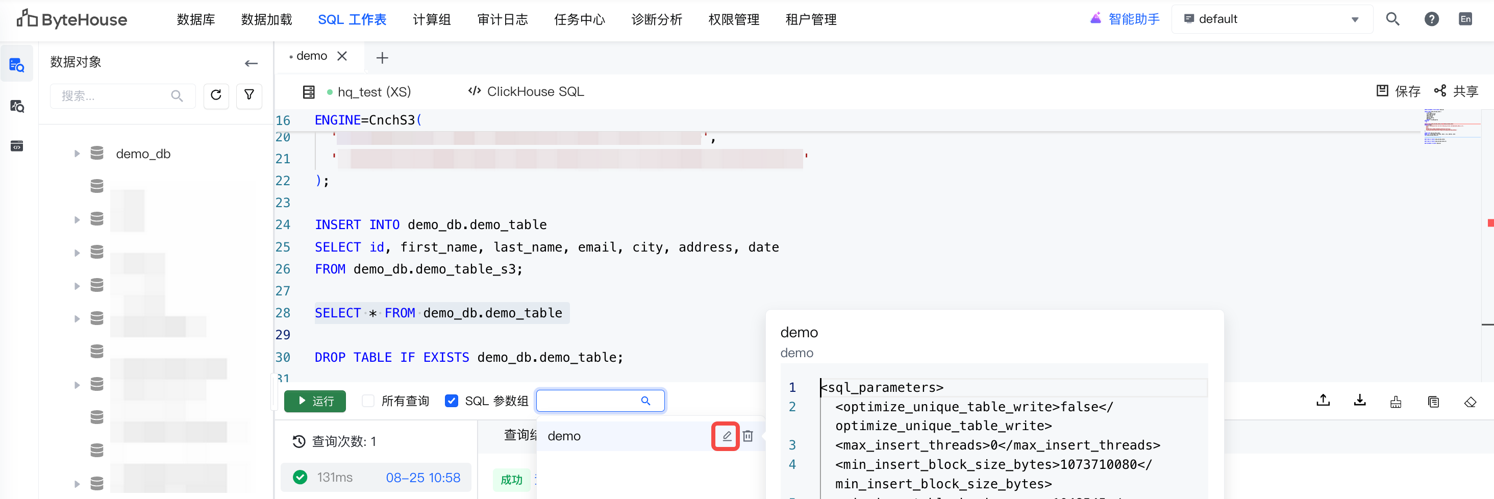Click the format brush icon
This screenshot has width=1494, height=499.
click(x=1396, y=402)
